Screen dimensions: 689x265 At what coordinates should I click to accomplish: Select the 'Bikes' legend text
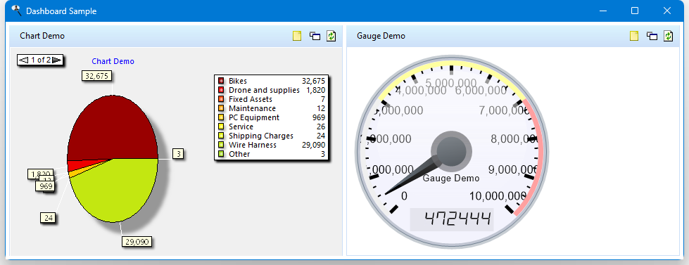238,81
